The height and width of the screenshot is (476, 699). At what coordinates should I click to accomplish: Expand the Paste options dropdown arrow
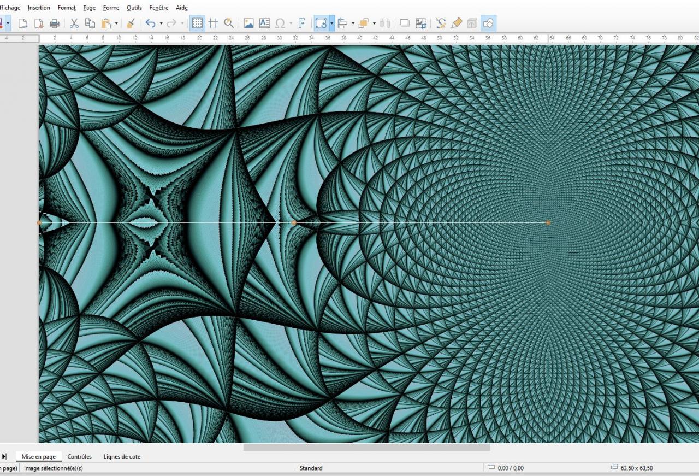coord(117,23)
